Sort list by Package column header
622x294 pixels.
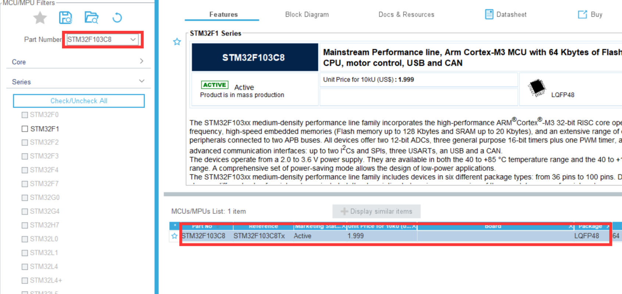tap(592, 226)
